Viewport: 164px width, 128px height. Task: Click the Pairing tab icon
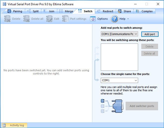9,11
